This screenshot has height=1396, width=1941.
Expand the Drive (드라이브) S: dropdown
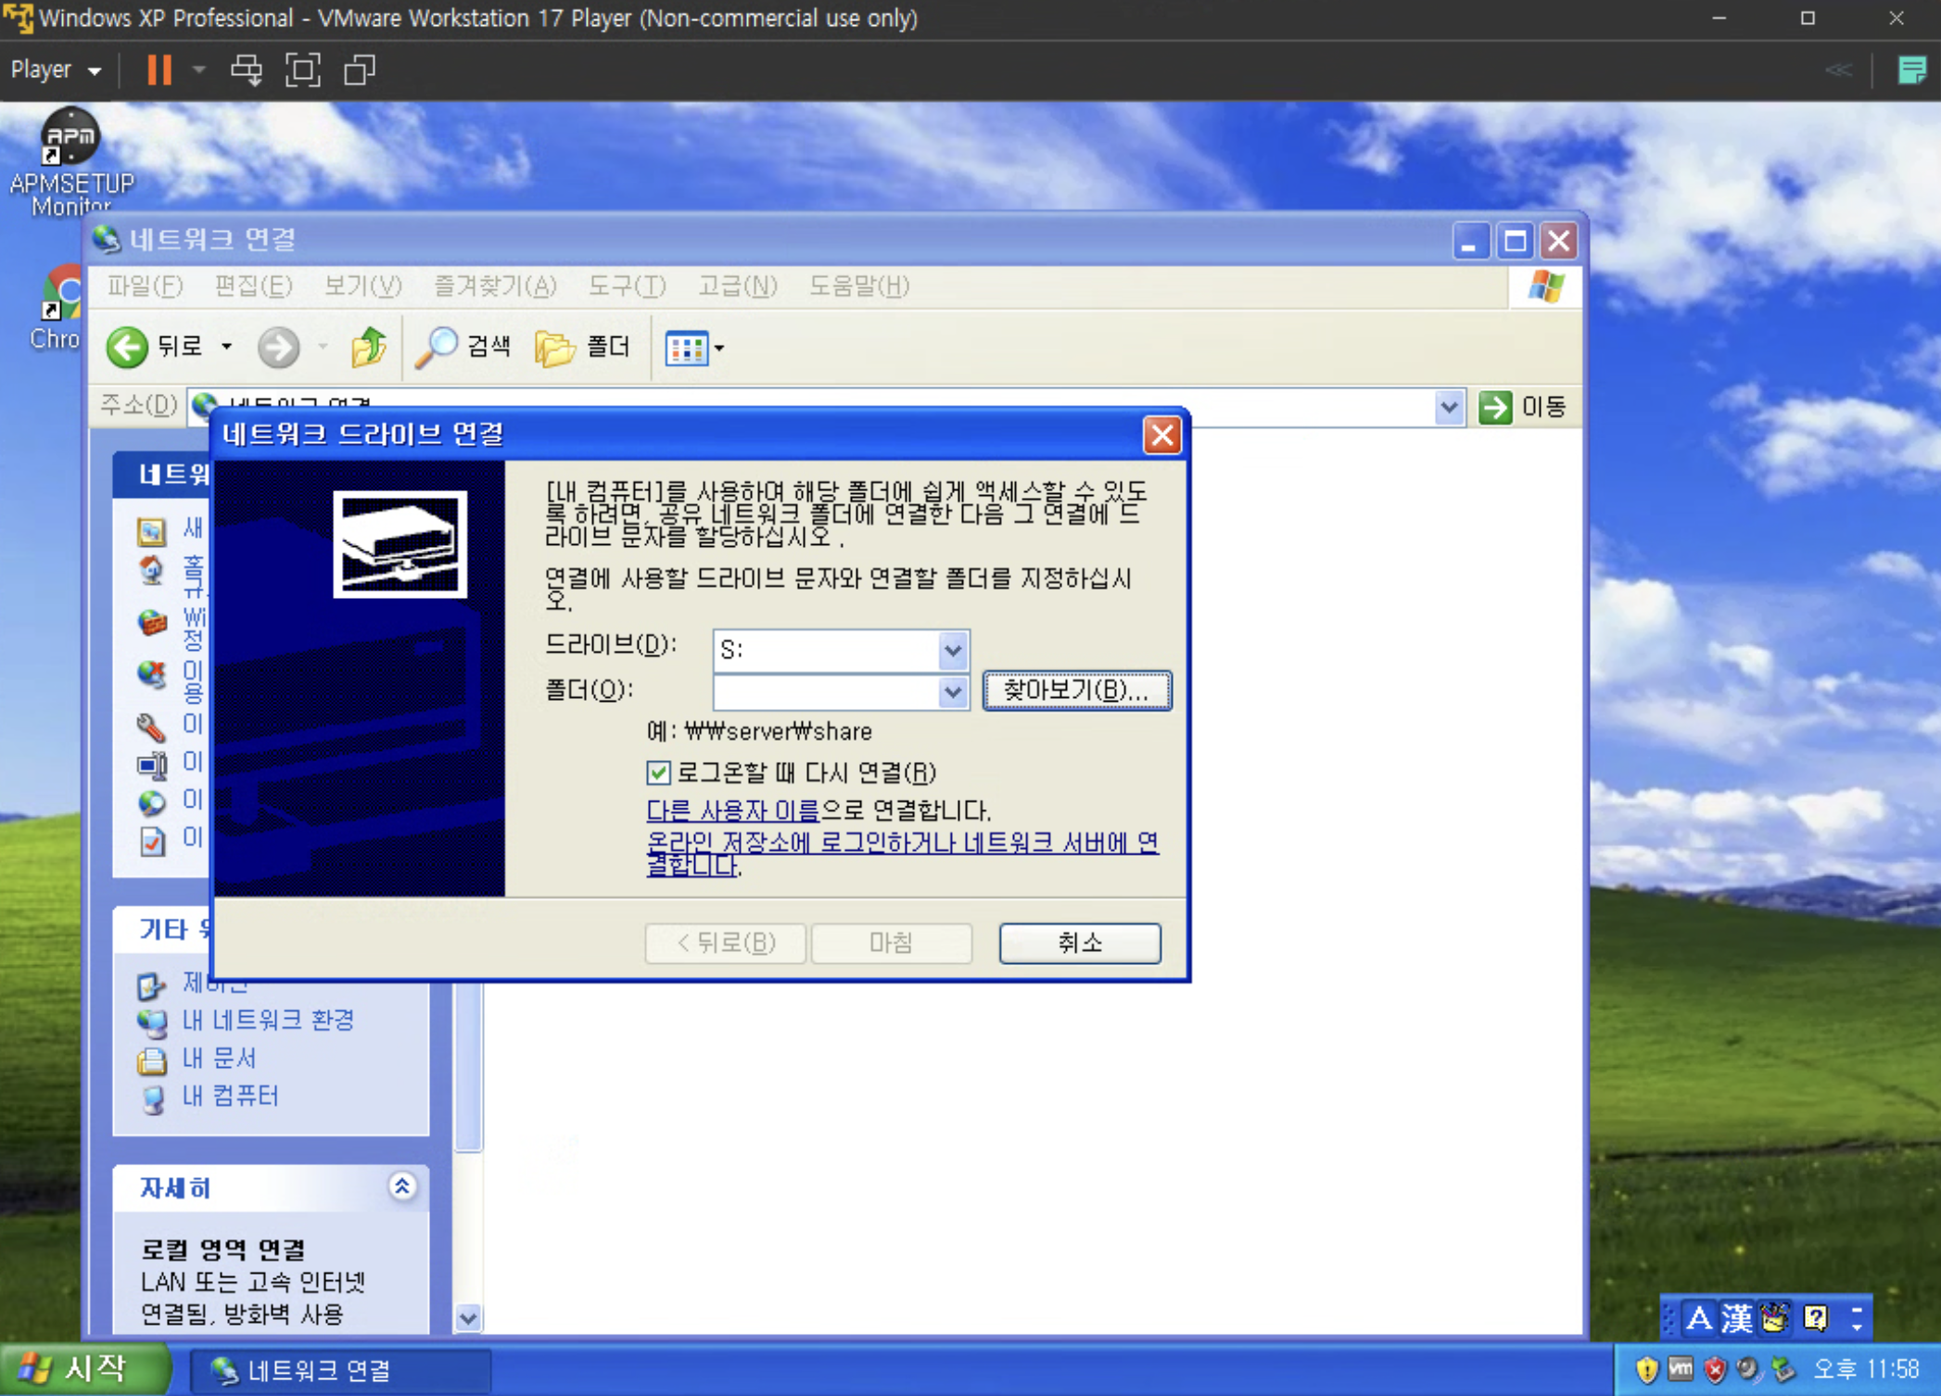[952, 650]
